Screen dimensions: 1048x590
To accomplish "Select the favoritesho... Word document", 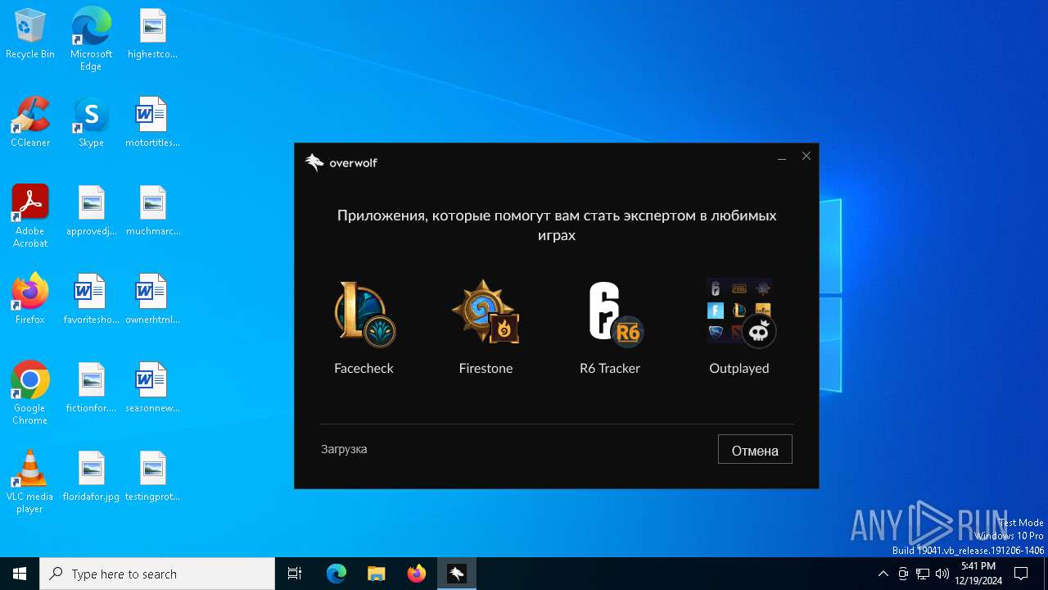I will coord(91,299).
